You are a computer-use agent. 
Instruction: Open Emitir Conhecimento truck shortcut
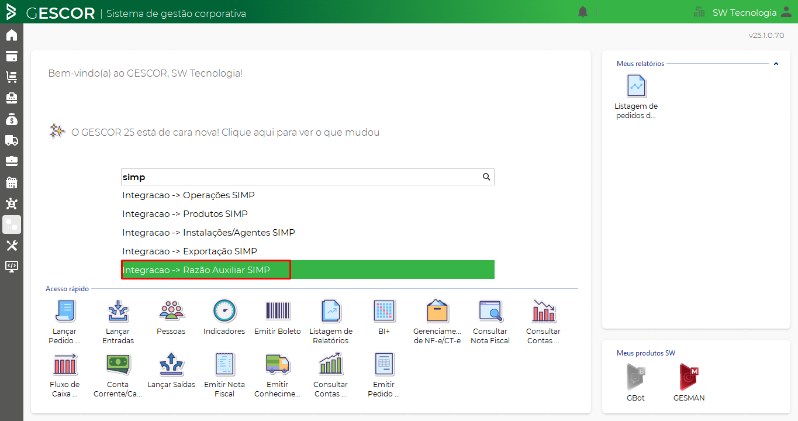[x=278, y=375]
